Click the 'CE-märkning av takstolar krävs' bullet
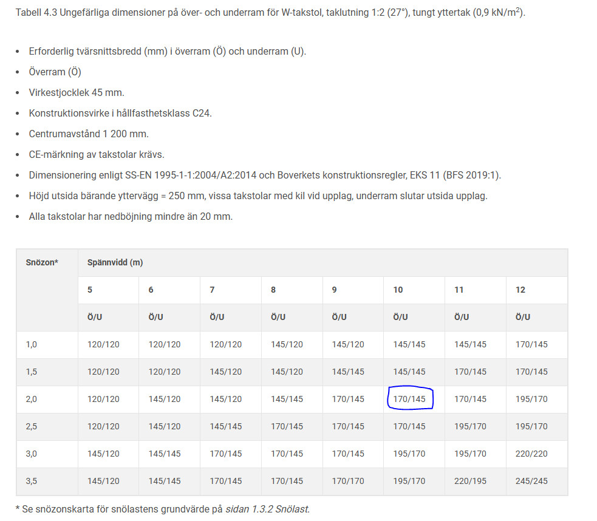Viewport: 597px width, 521px height. (x=97, y=154)
